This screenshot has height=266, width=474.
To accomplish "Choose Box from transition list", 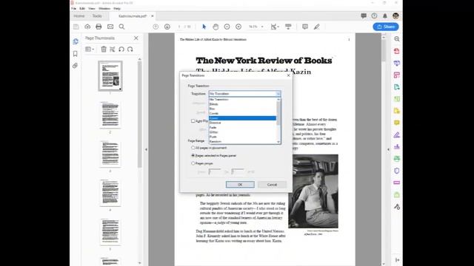I will click(x=242, y=109).
